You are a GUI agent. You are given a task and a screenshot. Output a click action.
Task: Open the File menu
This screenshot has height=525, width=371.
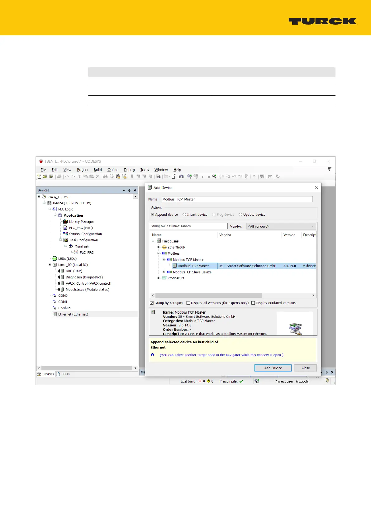click(x=43, y=170)
